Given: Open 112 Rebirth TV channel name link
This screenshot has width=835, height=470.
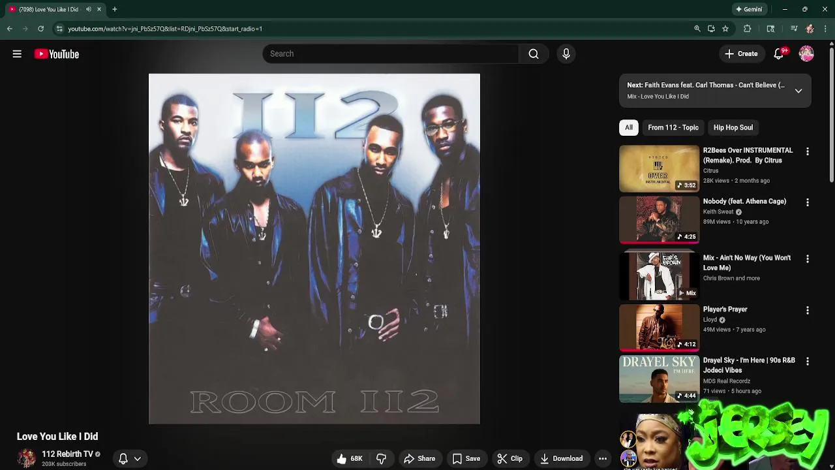Looking at the screenshot, I should 67,454.
